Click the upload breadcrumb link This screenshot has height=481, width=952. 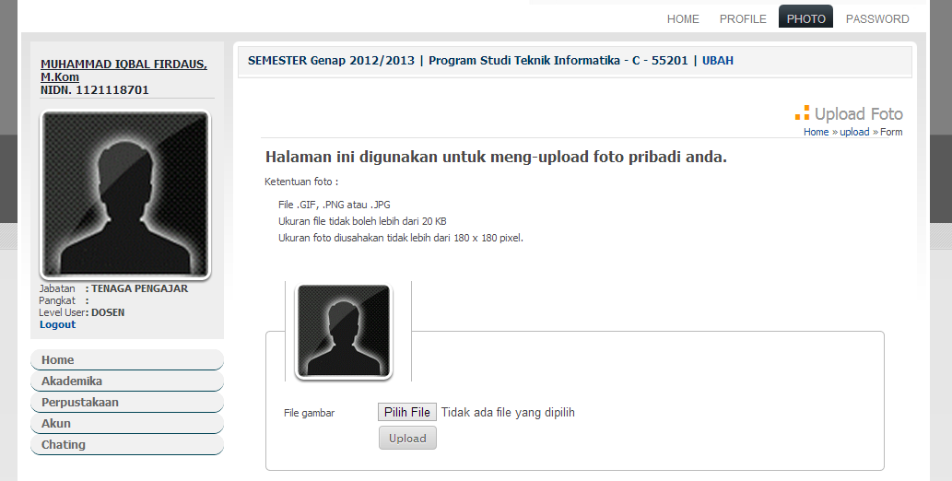coord(854,132)
